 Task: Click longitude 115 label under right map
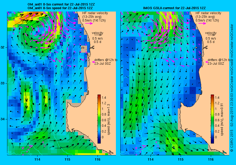point(181,159)
